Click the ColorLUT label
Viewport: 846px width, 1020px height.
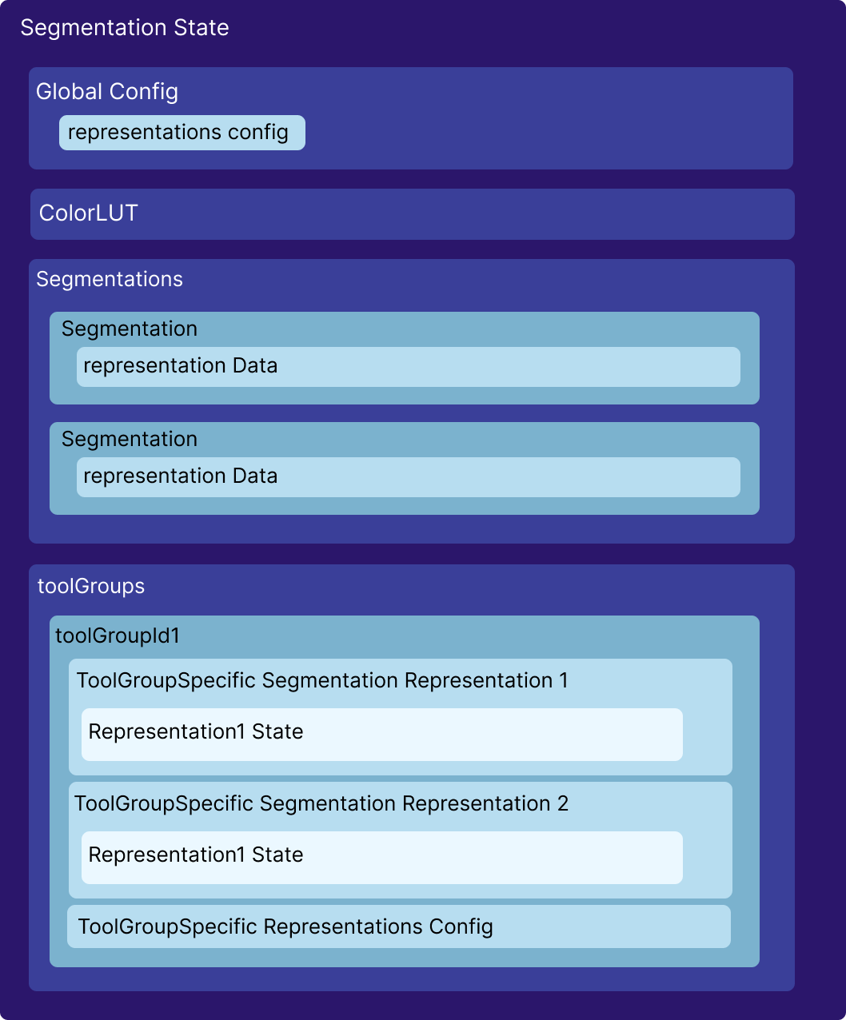click(89, 213)
